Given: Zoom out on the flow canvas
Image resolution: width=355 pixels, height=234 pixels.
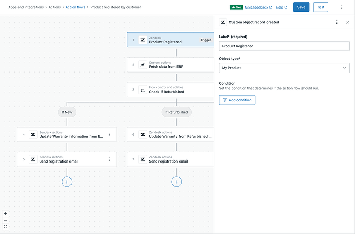Looking at the screenshot, I should [6, 220].
